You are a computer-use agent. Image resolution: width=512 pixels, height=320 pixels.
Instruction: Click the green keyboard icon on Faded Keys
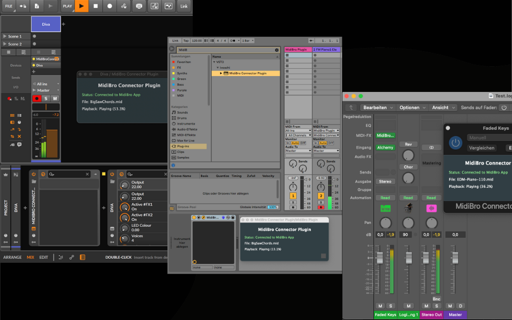tap(385, 208)
